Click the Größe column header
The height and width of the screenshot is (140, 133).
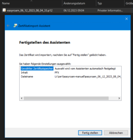coord(129,3)
